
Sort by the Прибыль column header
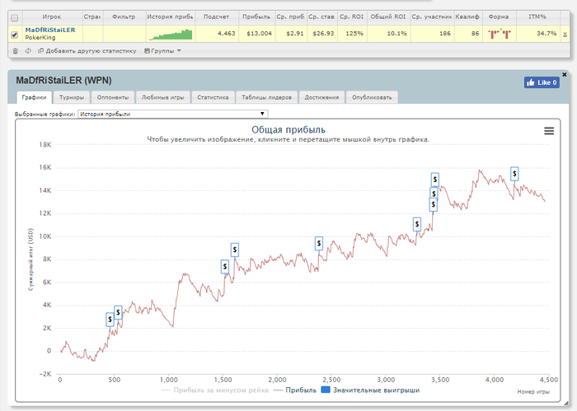(x=256, y=17)
